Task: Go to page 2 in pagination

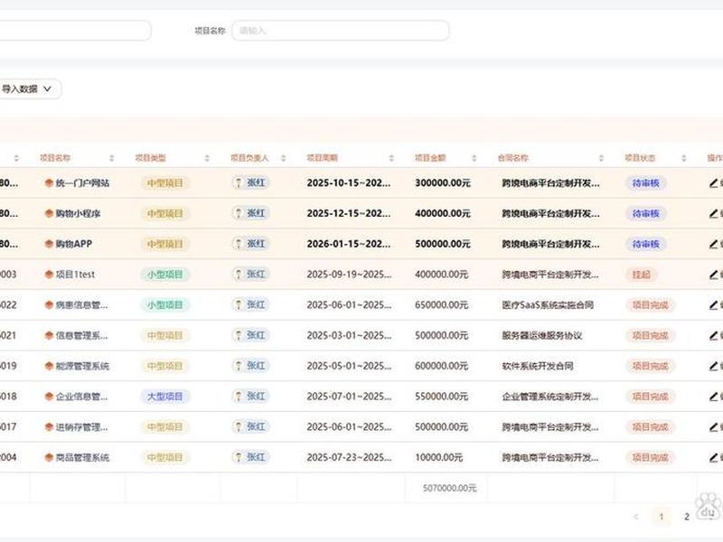Action: coord(687,517)
